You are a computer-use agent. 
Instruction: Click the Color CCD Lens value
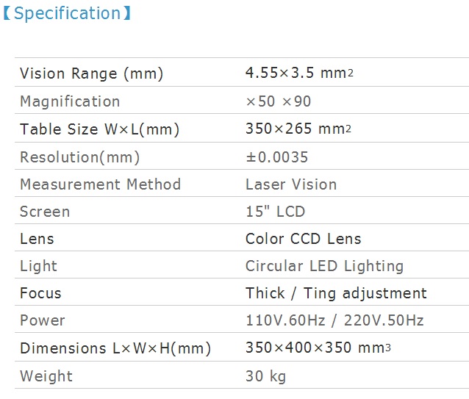click(x=304, y=239)
